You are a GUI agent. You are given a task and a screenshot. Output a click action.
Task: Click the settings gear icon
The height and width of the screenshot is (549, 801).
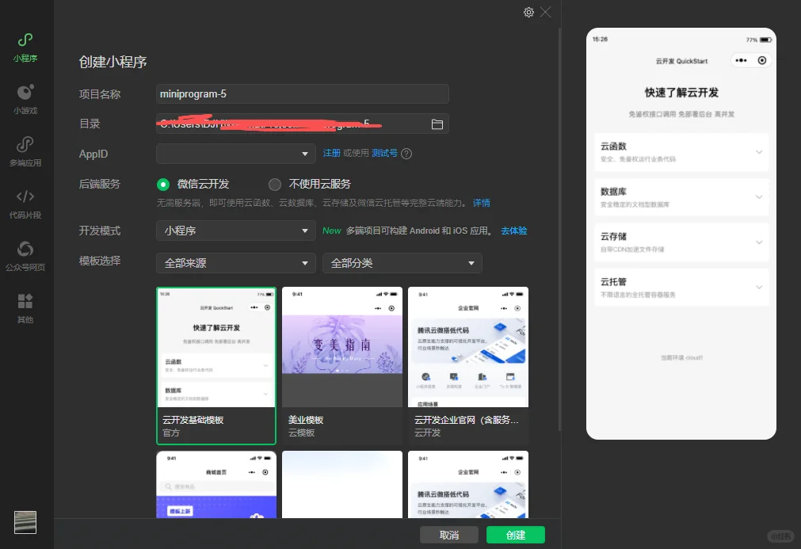528,12
